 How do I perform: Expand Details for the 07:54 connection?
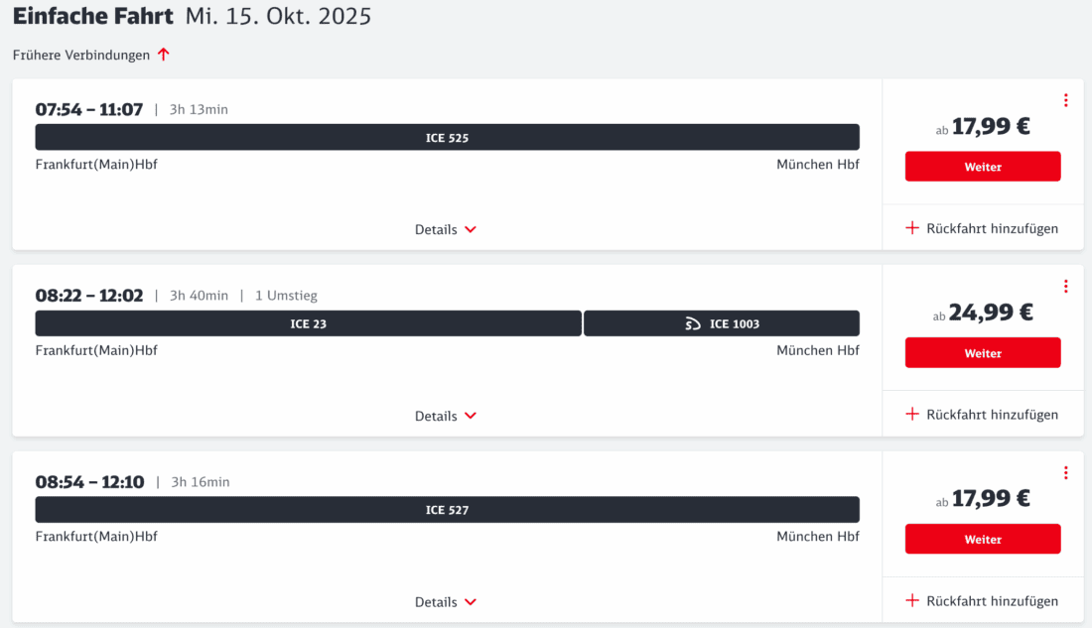[446, 229]
